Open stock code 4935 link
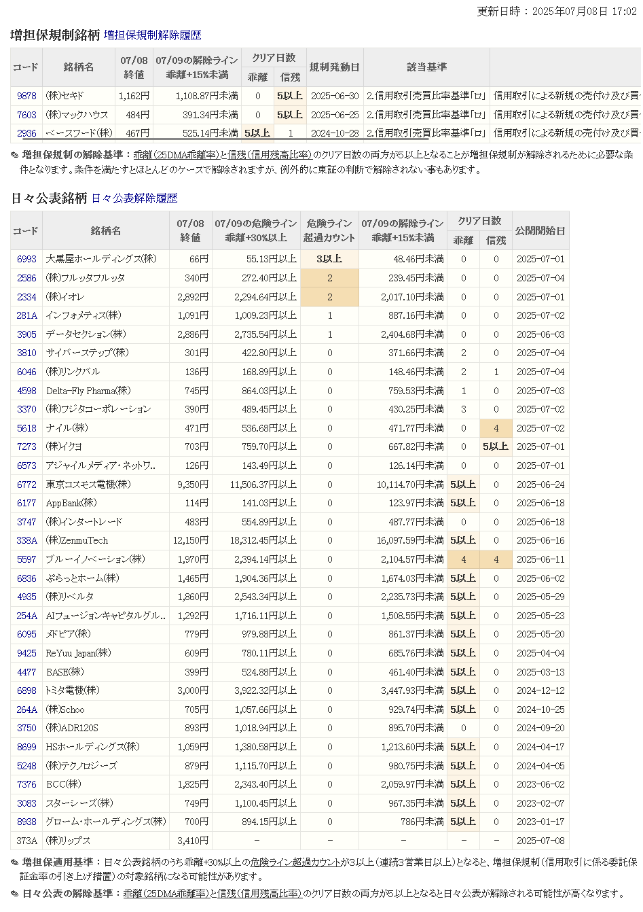 click(x=26, y=597)
